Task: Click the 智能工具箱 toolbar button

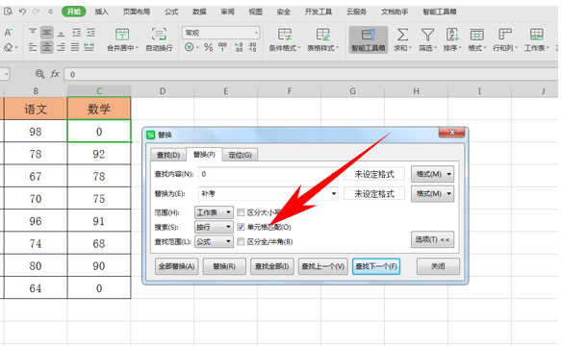Action: coord(369,39)
